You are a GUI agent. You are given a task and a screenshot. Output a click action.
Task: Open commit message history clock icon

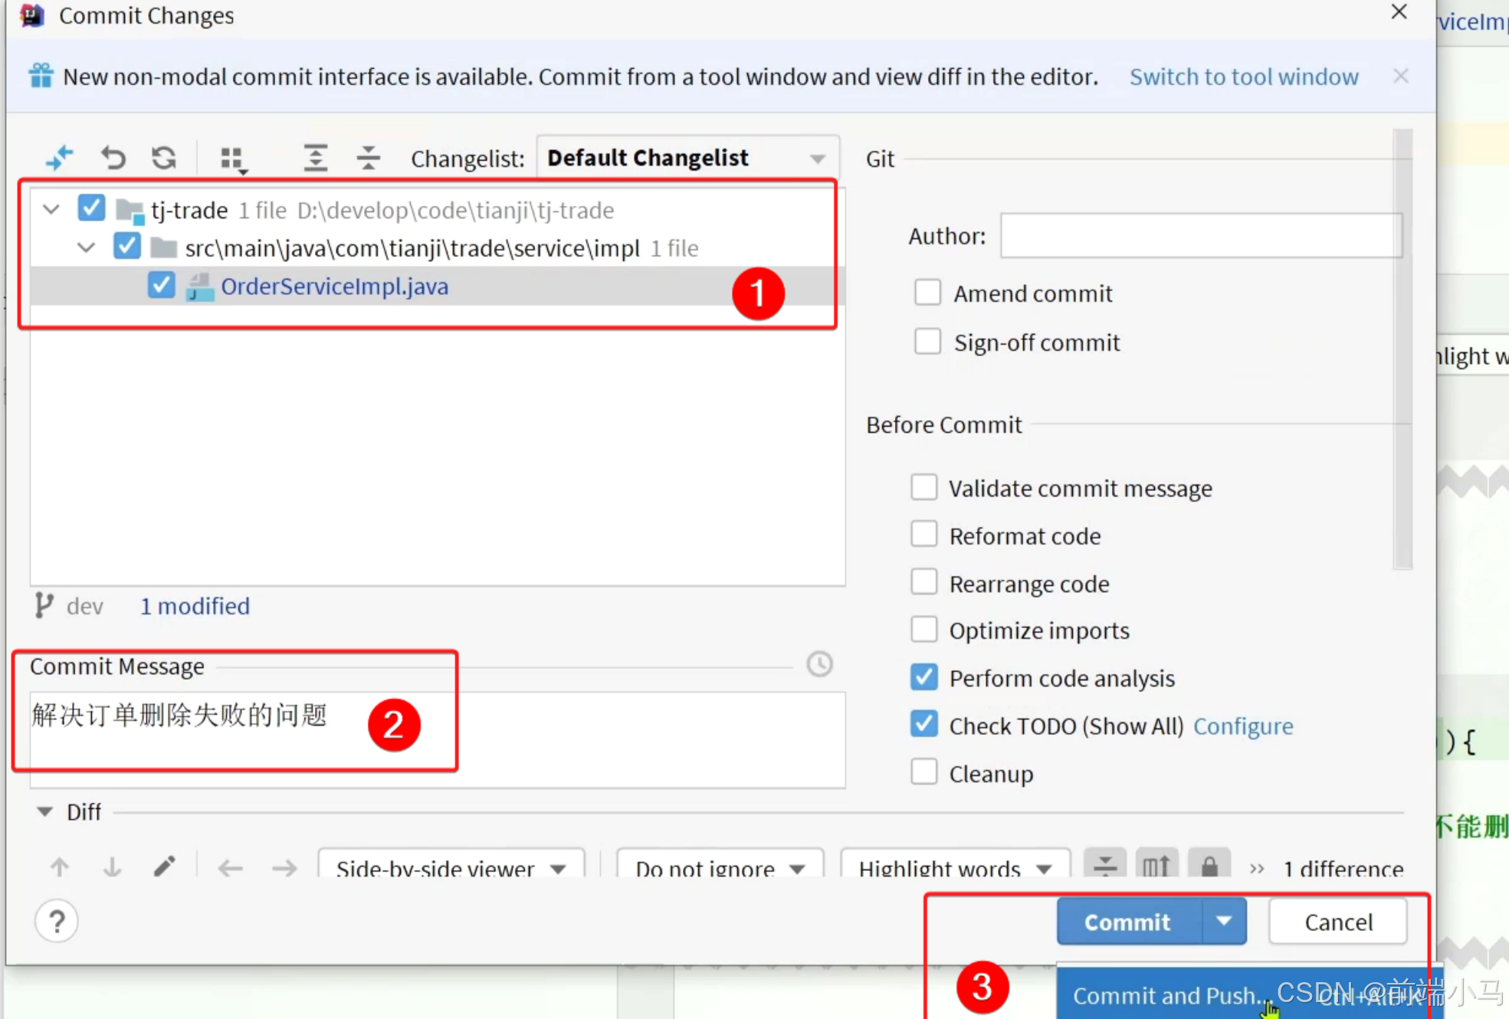[x=819, y=664]
